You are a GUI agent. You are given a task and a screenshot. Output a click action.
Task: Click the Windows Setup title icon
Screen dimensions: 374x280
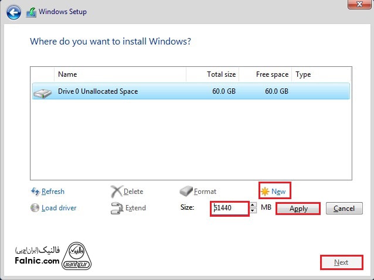tap(31, 12)
